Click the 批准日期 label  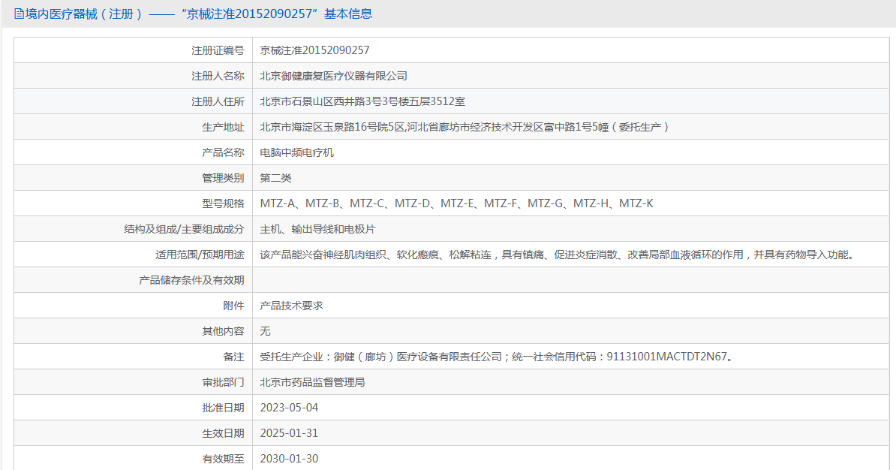pos(223,408)
